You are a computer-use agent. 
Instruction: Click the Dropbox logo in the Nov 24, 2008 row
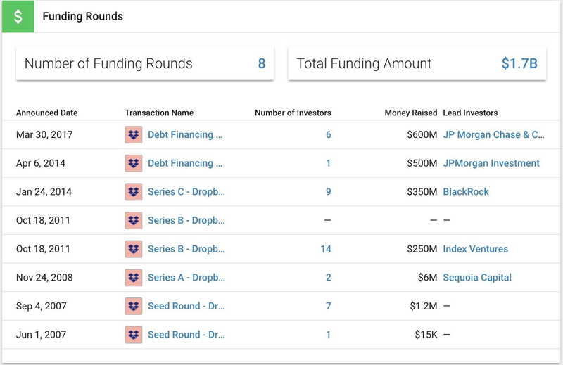[x=134, y=278]
